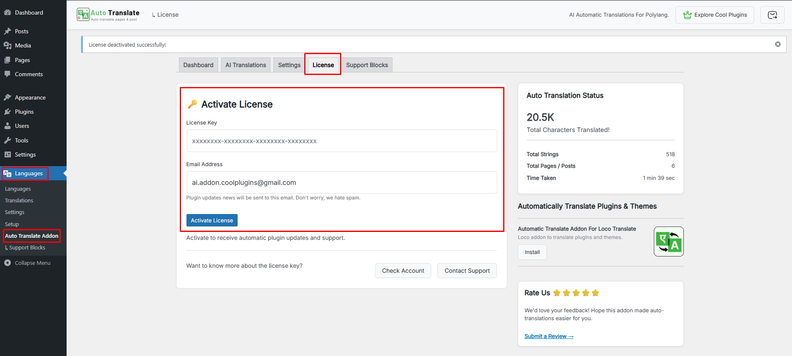792x356 pixels.
Task: Switch to the AI Translations tab
Action: pos(246,65)
